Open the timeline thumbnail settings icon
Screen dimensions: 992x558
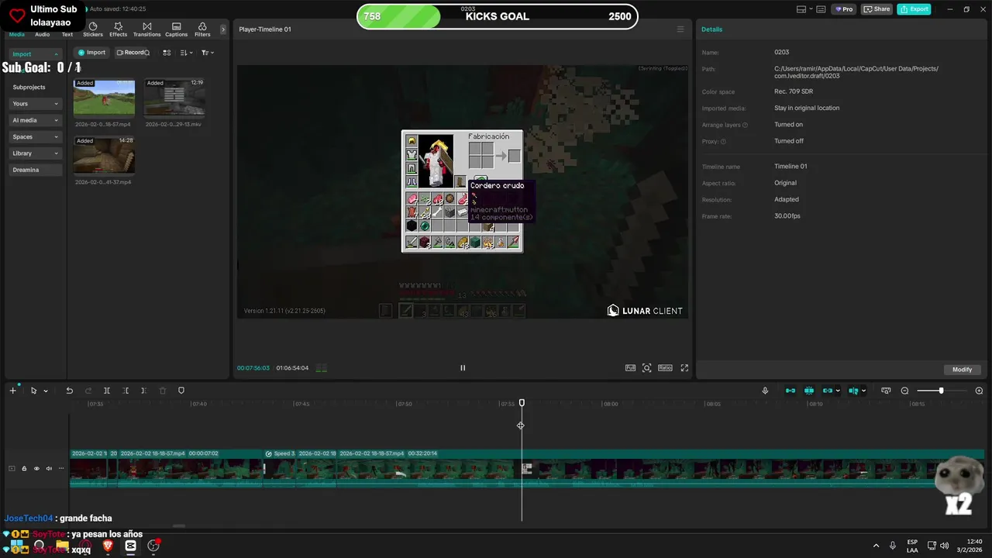[x=886, y=391]
